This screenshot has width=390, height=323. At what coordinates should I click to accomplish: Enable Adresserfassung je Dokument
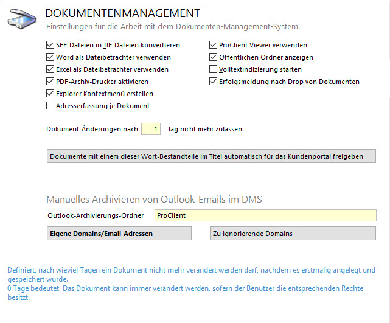point(50,106)
